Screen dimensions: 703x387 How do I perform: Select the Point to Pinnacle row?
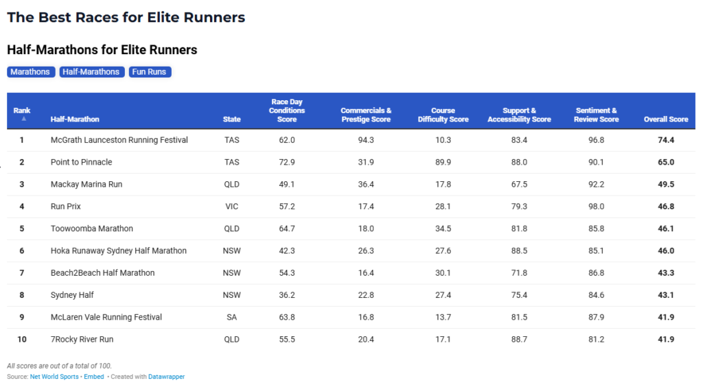[x=81, y=162]
